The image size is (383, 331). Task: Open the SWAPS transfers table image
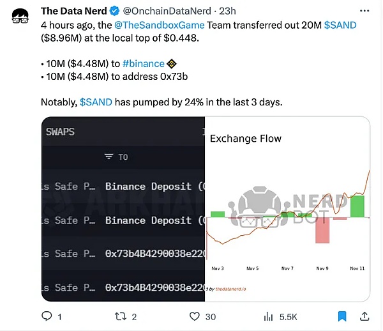[123, 208]
